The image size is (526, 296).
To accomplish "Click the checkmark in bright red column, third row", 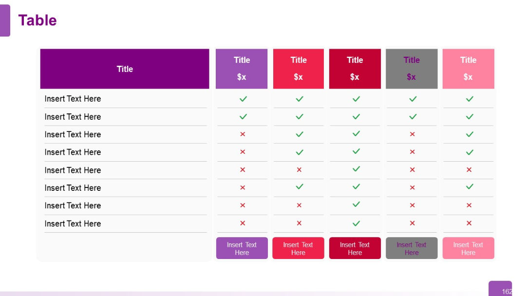I will tap(300, 134).
